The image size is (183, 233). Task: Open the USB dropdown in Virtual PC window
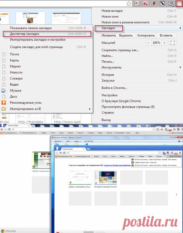tap(68, 141)
